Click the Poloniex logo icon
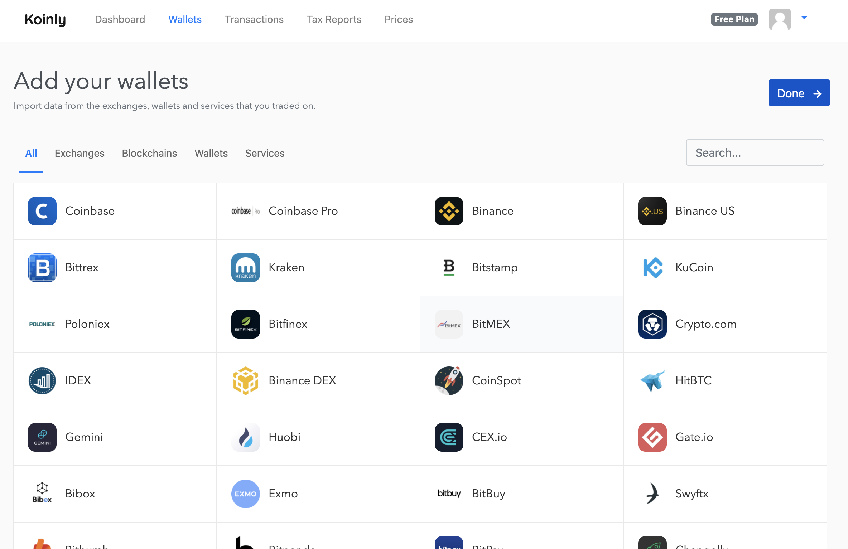 (42, 324)
